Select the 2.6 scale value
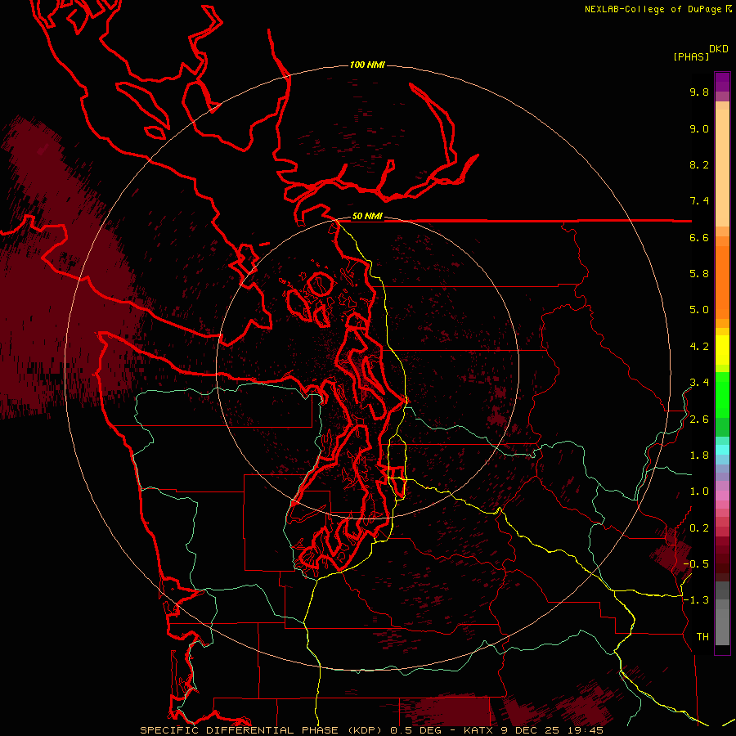This screenshot has width=736, height=736. [699, 420]
